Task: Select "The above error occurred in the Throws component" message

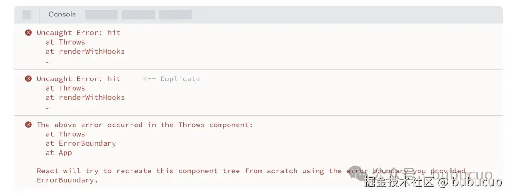Action: [x=145, y=125]
